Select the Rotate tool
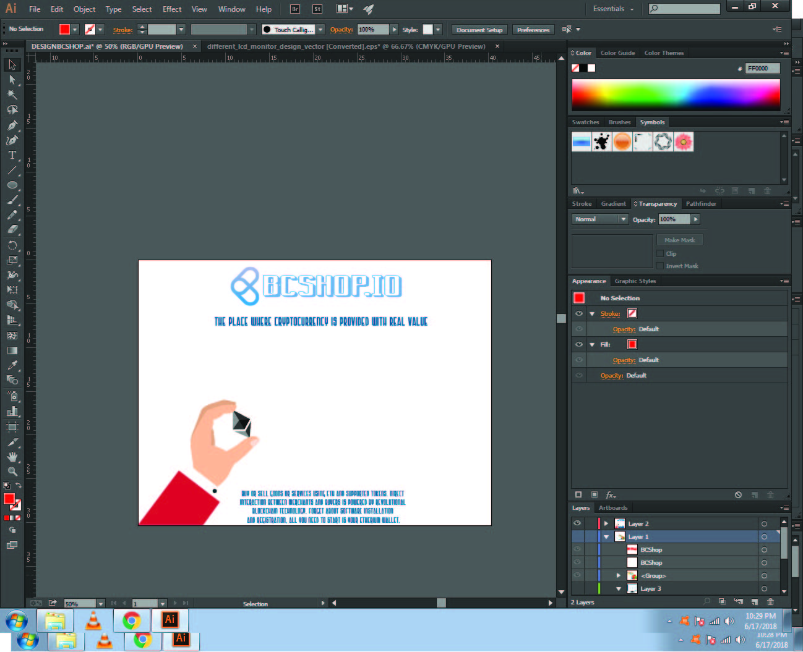 pos(12,245)
